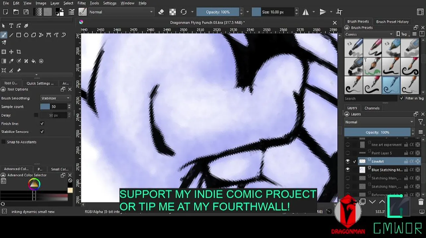Toggle Filter in Tag checkbox
This screenshot has height=238, width=426.
coord(402,98)
